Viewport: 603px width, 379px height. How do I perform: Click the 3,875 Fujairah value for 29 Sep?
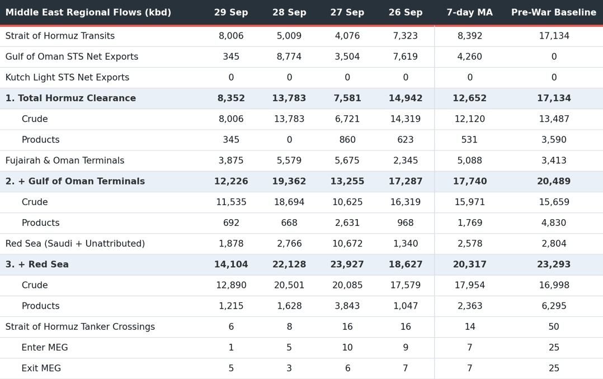pyautogui.click(x=231, y=160)
